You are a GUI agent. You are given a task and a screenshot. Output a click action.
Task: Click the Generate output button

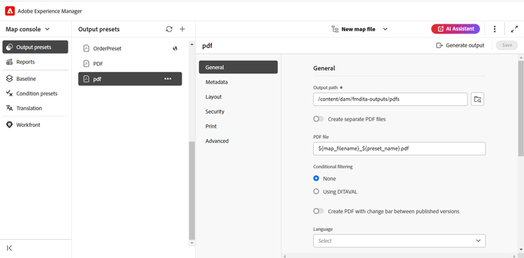click(x=460, y=45)
